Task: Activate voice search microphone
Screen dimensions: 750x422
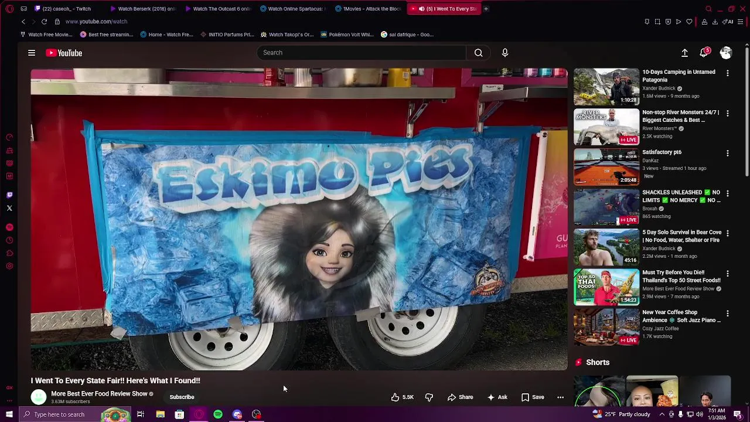Action: [x=505, y=53]
